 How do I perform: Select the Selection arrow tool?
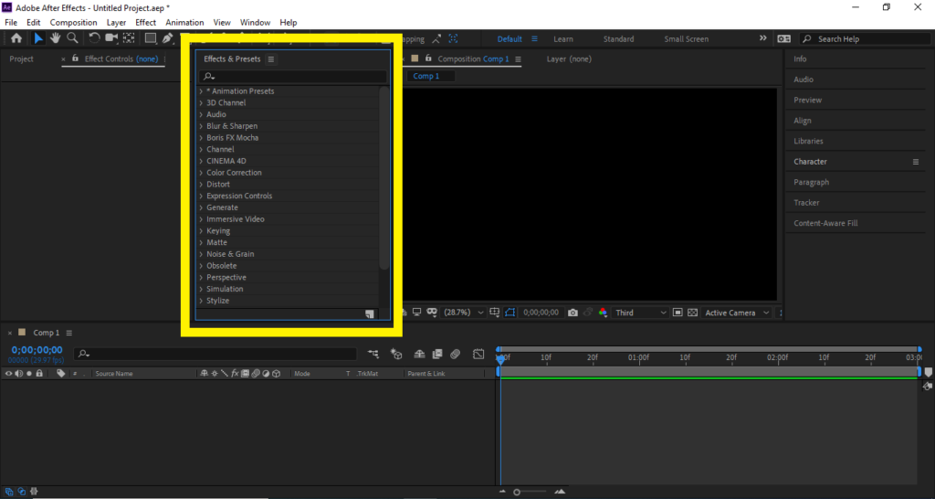tap(38, 38)
